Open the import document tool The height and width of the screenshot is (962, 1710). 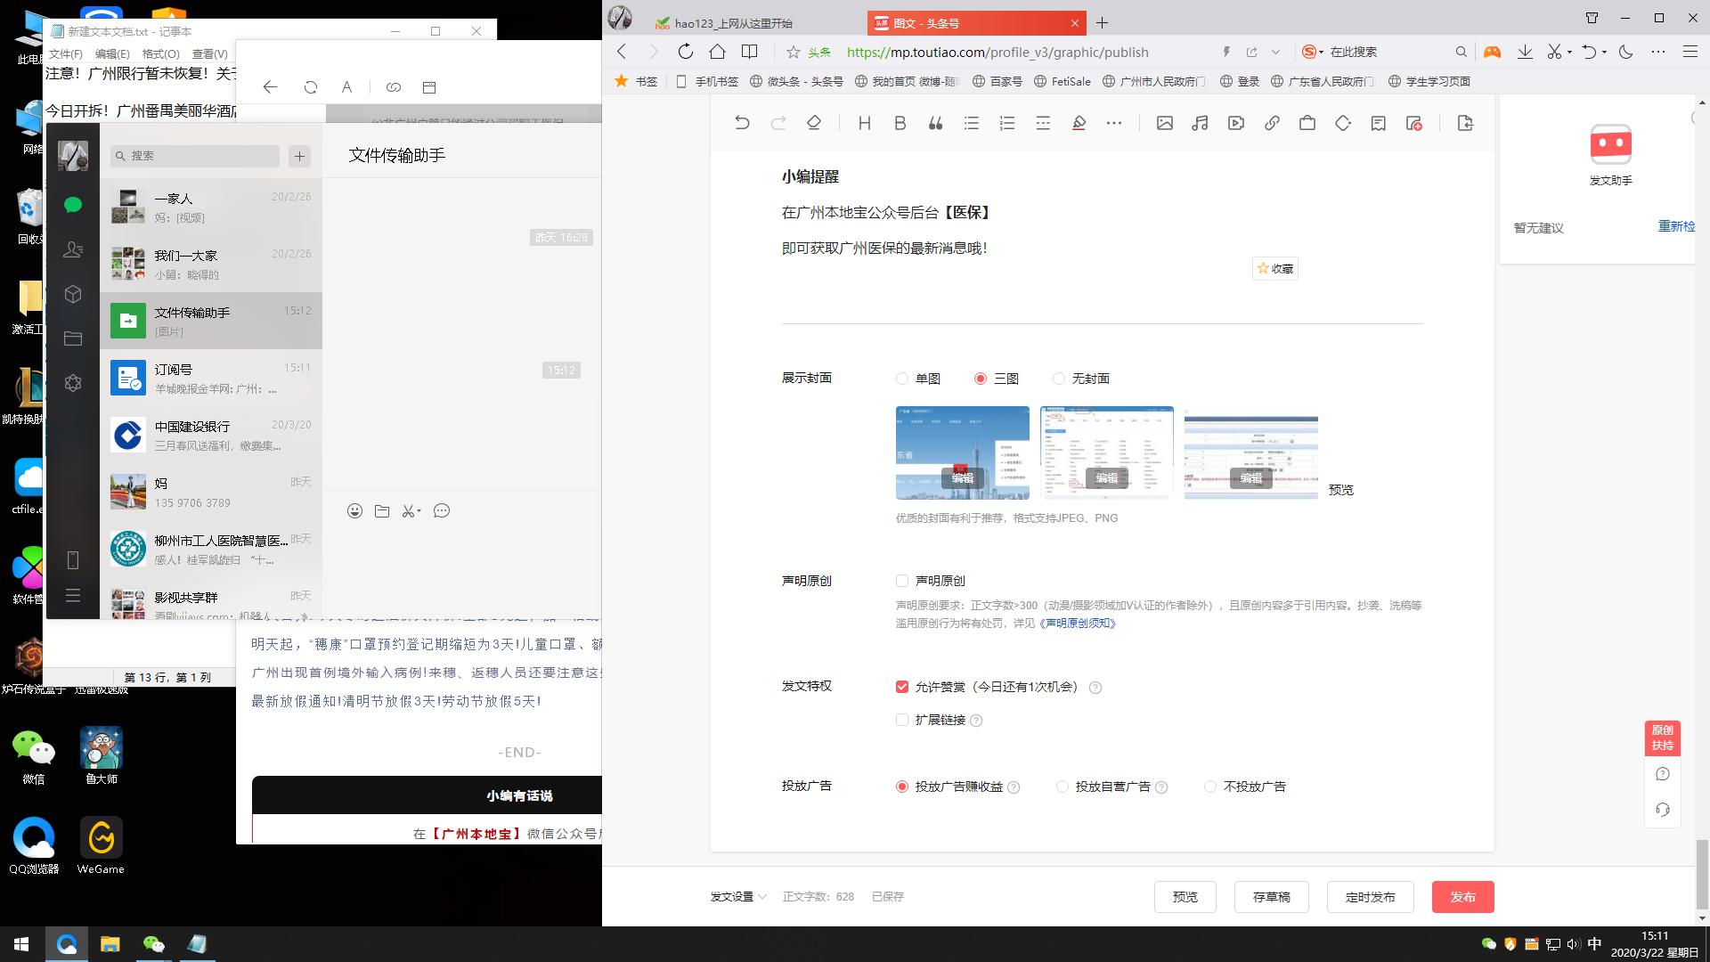1466,123
